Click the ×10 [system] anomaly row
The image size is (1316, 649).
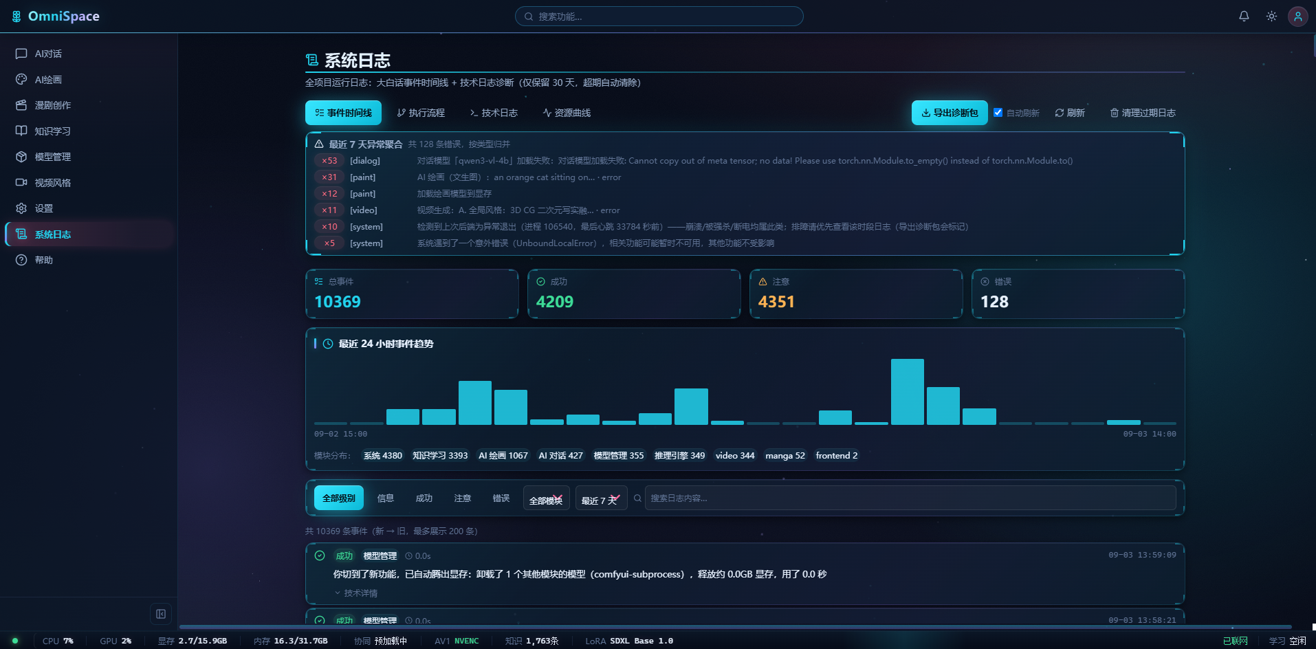745,227
